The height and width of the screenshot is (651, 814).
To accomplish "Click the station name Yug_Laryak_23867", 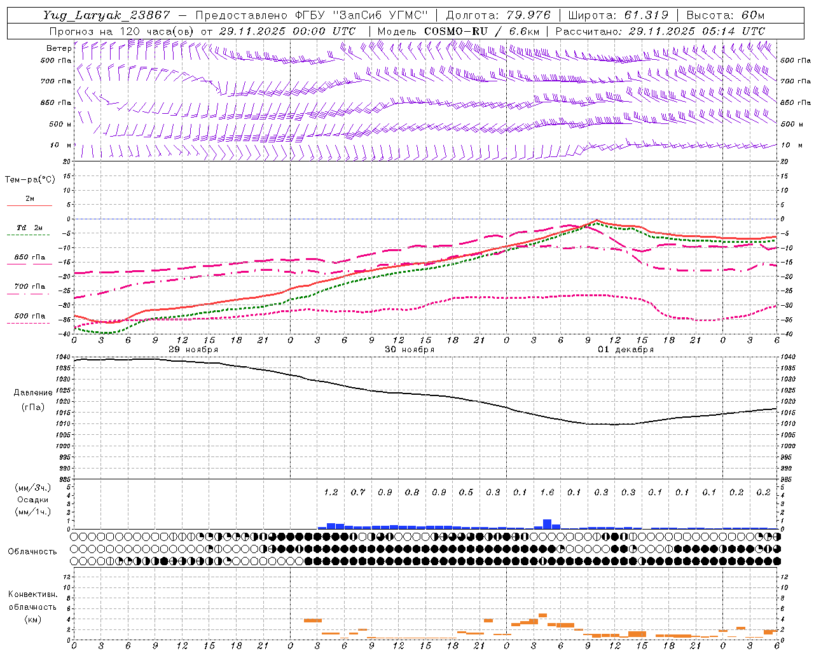I will pyautogui.click(x=107, y=15).
